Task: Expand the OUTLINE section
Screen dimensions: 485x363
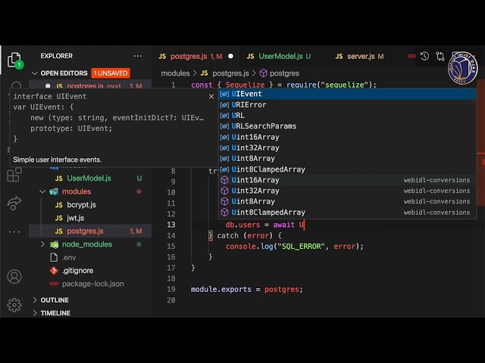Action: click(x=35, y=300)
